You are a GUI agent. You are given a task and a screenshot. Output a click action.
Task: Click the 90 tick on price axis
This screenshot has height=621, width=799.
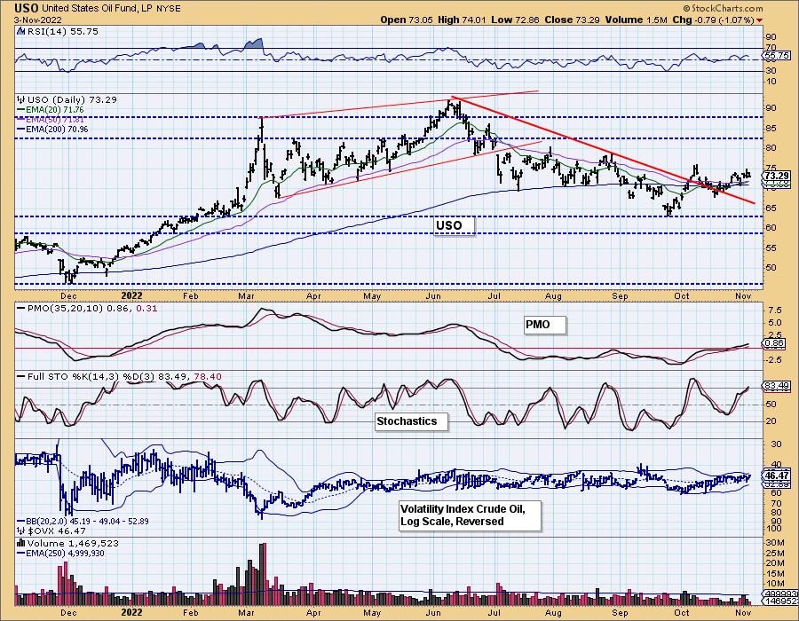(x=771, y=108)
